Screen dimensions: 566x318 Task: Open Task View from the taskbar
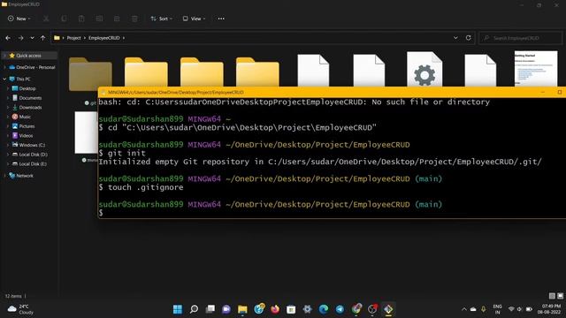[210, 309]
